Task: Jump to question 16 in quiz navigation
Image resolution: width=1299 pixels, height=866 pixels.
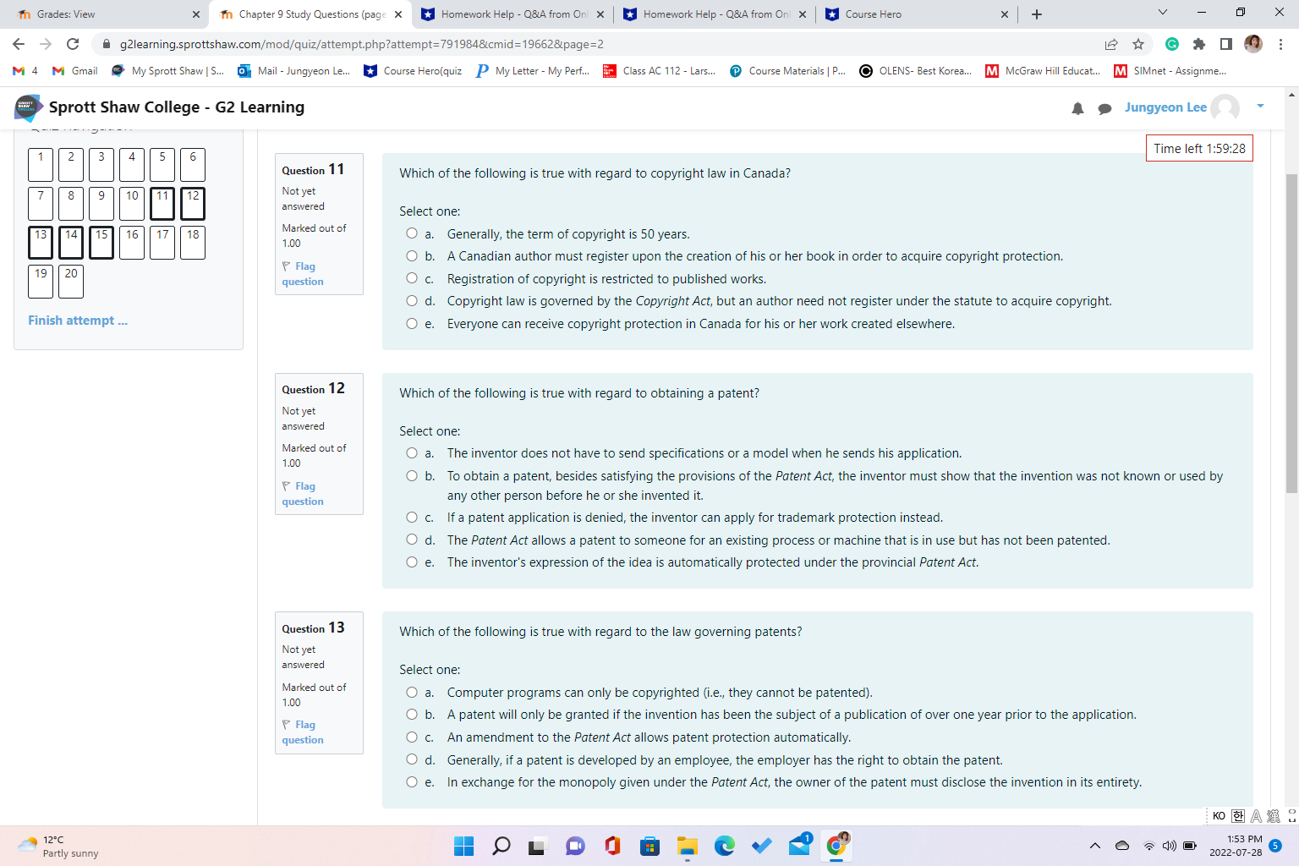Action: click(x=132, y=242)
